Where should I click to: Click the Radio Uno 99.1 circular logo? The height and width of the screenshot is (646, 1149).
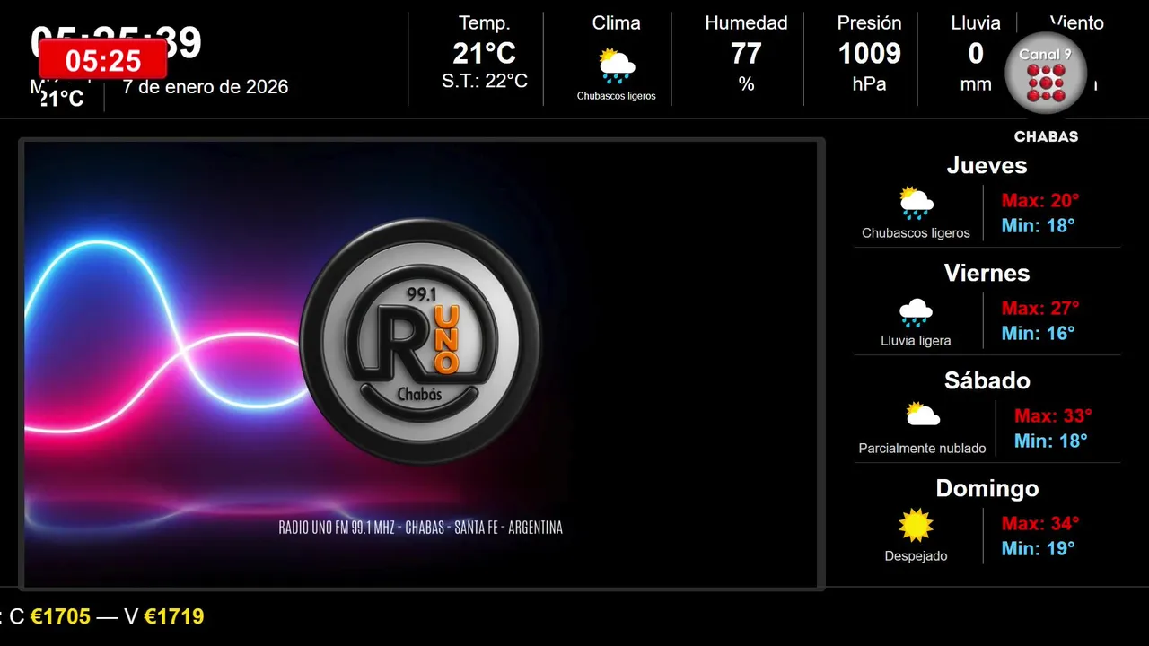(420, 341)
